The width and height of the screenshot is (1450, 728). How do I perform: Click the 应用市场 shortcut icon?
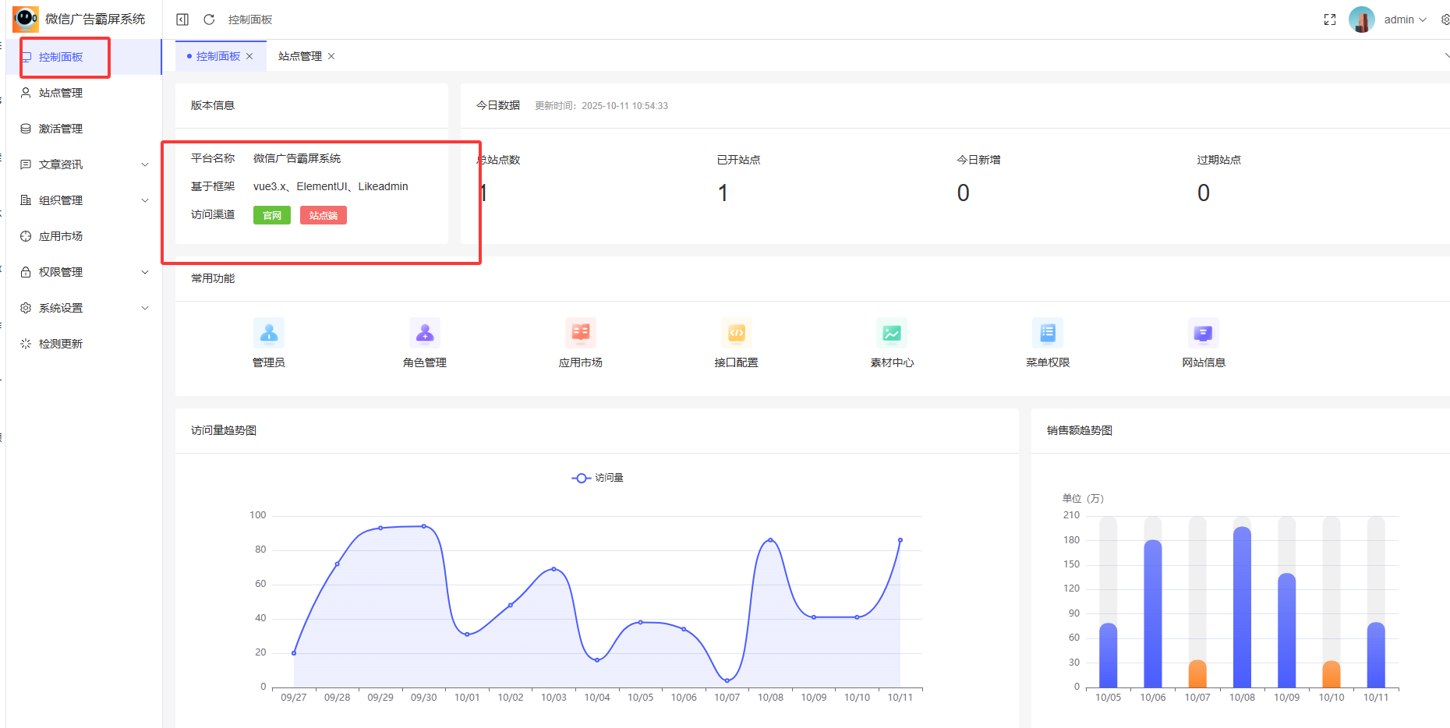pyautogui.click(x=581, y=334)
